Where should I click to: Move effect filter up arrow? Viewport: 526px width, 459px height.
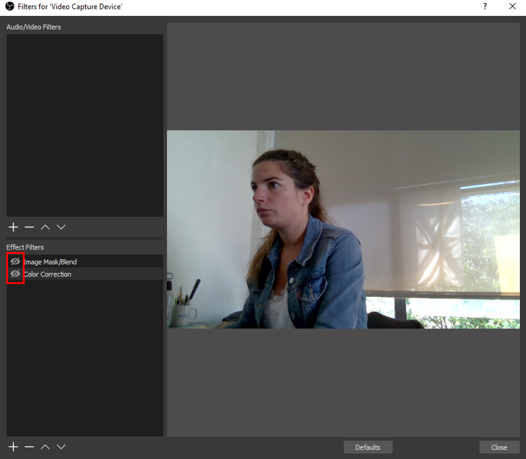pyautogui.click(x=46, y=447)
